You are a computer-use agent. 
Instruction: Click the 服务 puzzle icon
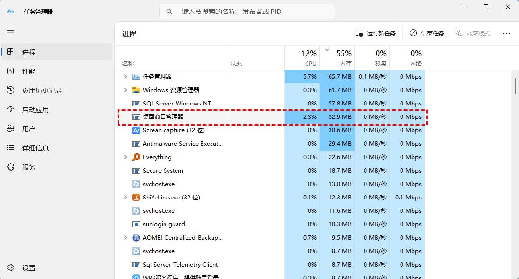point(11,167)
